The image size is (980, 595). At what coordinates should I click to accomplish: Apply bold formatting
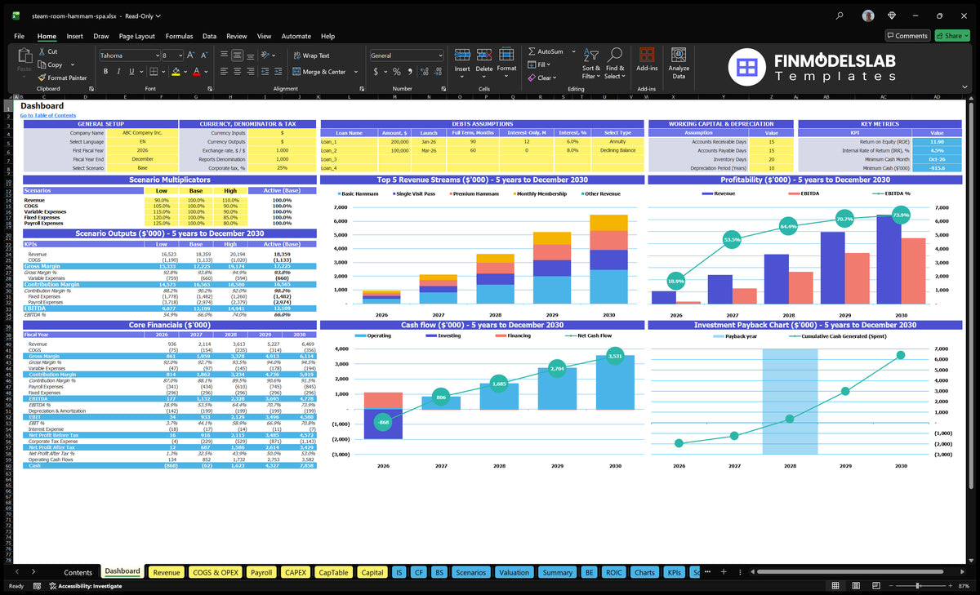105,72
